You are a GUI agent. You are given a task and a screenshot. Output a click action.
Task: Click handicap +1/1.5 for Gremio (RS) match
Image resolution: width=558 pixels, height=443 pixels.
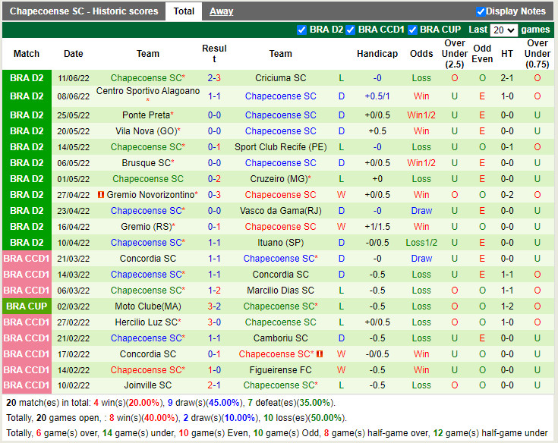point(377,227)
